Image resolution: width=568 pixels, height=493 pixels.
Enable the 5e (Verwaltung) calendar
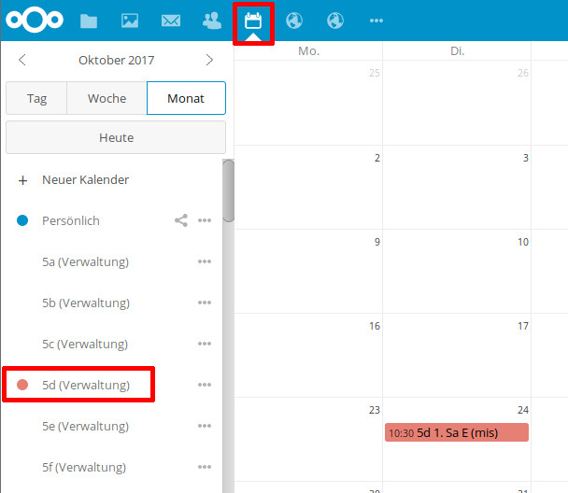coord(86,426)
